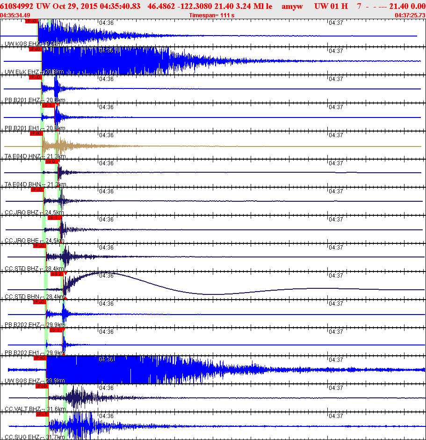
Task: Click the 04:37 tick label on CC SUG EHZ row
Action: coord(336,416)
